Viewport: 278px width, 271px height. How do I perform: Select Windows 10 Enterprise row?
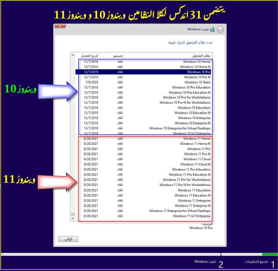[x=143, y=118]
